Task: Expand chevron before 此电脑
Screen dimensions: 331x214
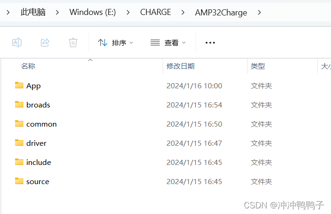Action: click(x=8, y=13)
